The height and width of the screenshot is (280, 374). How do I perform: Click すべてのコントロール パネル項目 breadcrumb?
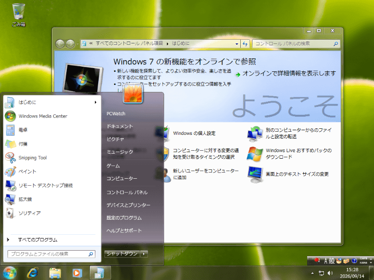tap(129, 43)
